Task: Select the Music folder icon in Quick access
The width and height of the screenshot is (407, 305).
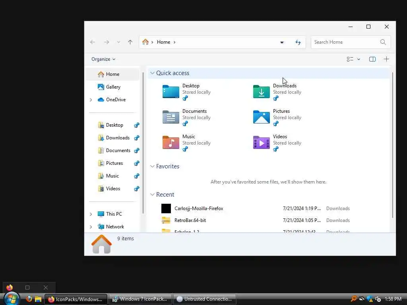Action: [x=171, y=143]
